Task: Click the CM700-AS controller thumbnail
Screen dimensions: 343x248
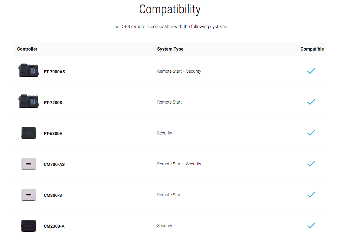Action: point(28,164)
